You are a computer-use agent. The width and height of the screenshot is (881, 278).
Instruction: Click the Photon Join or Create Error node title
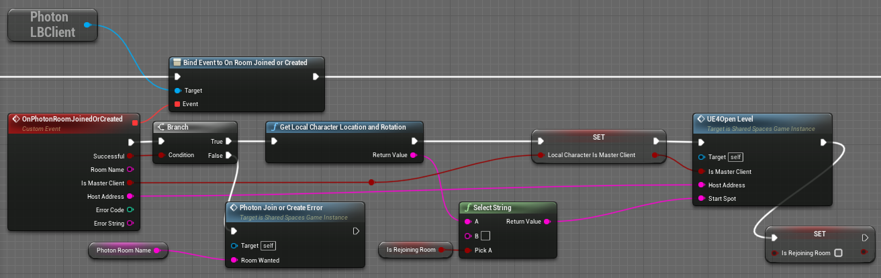click(x=285, y=207)
